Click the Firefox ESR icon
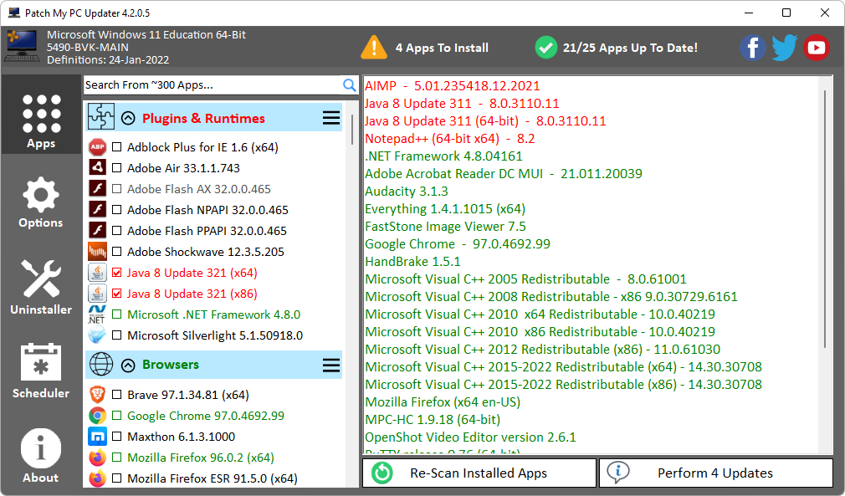This screenshot has width=845, height=496. pos(98,478)
